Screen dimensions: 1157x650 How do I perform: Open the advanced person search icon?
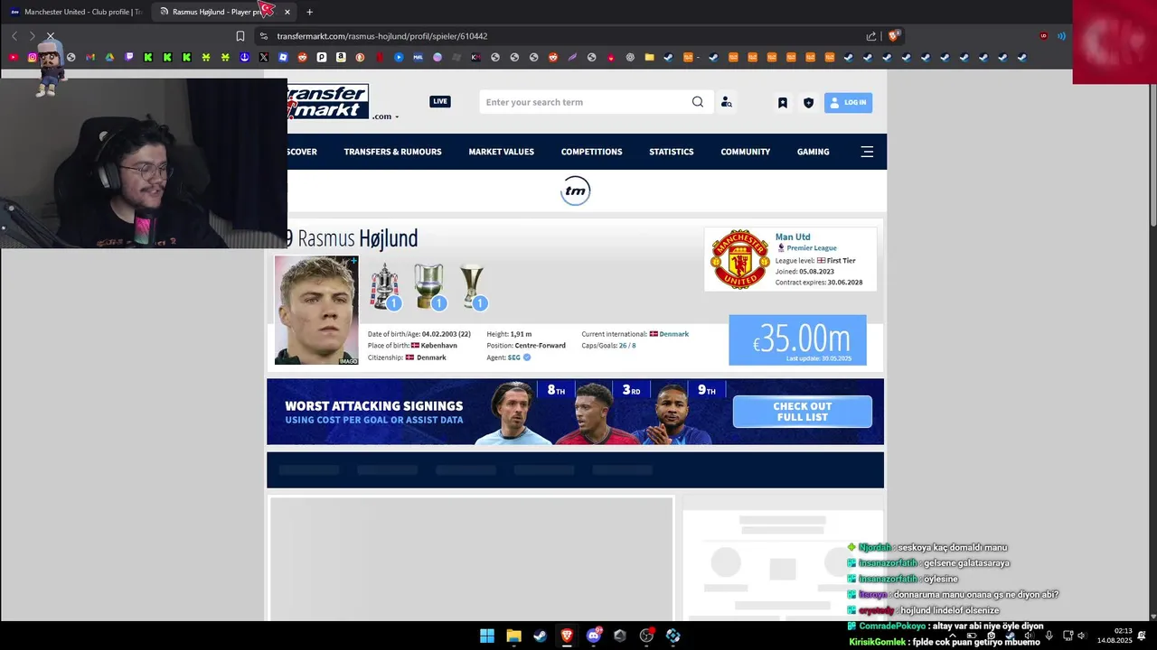(x=726, y=102)
